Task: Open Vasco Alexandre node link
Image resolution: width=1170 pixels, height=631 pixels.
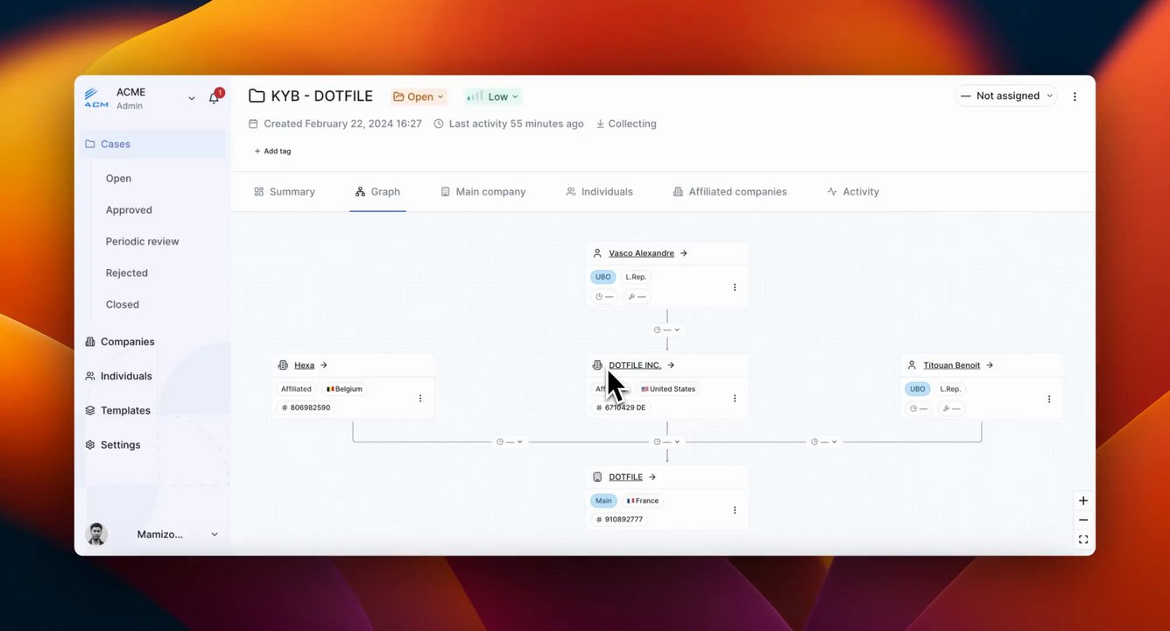Action: point(641,253)
